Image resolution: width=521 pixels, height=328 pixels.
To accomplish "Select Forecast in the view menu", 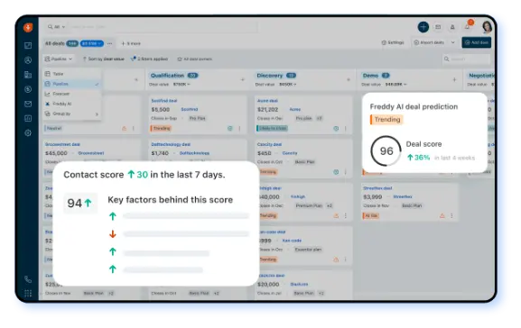I will [x=71, y=94].
